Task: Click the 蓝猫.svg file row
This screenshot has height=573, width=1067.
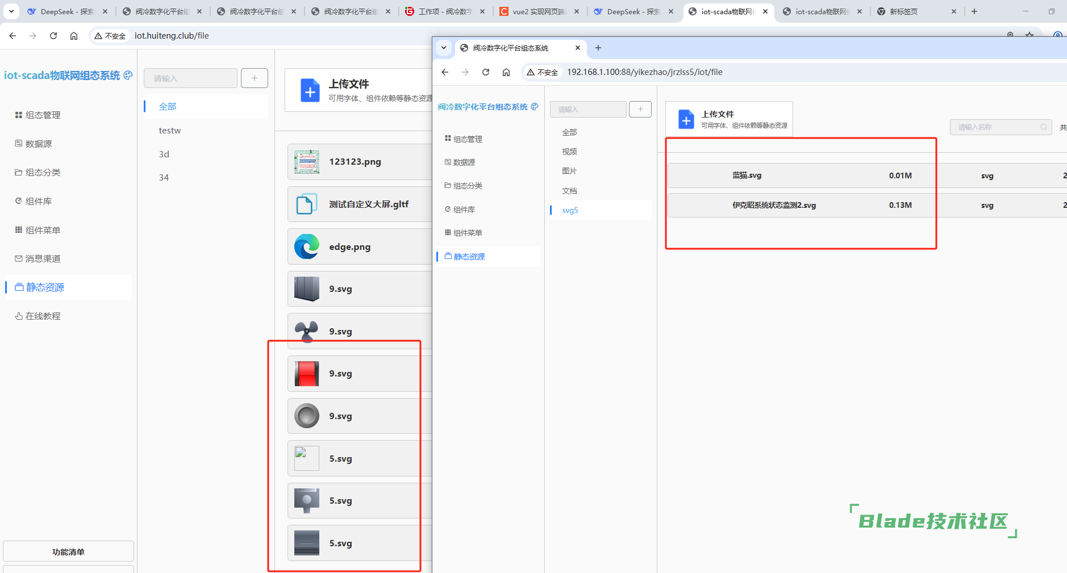Action: [867, 175]
